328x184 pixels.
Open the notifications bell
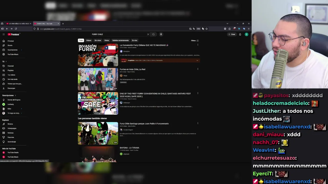[240, 34]
